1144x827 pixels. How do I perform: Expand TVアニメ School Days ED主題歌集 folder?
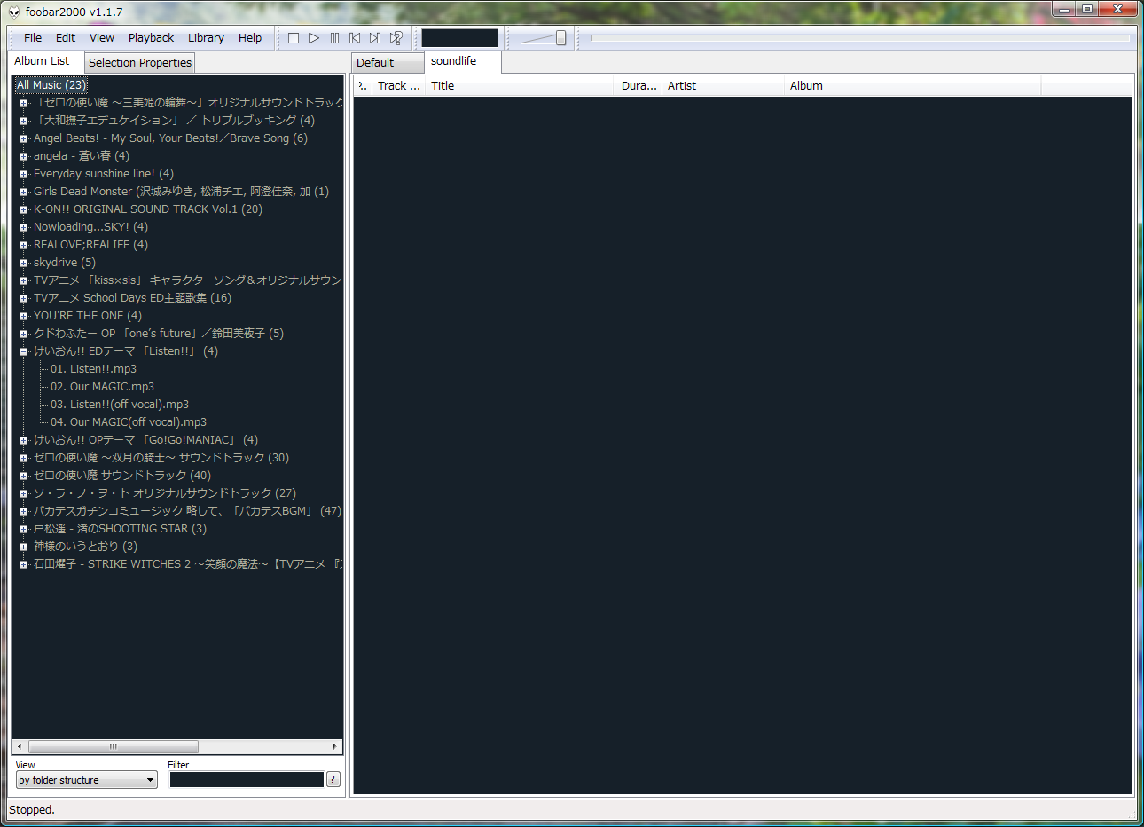point(23,298)
